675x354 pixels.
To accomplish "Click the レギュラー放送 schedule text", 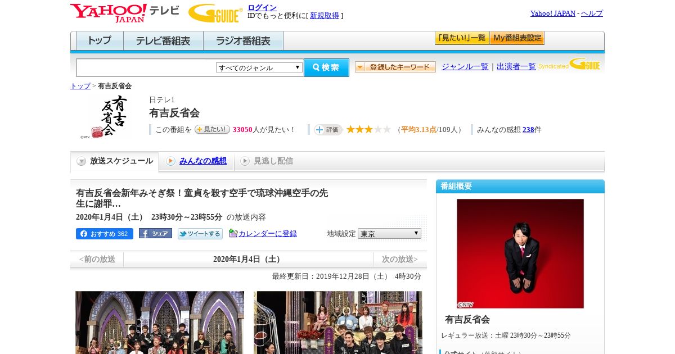I will pos(506,335).
